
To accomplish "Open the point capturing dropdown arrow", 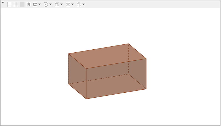I will (x=40, y=4).
